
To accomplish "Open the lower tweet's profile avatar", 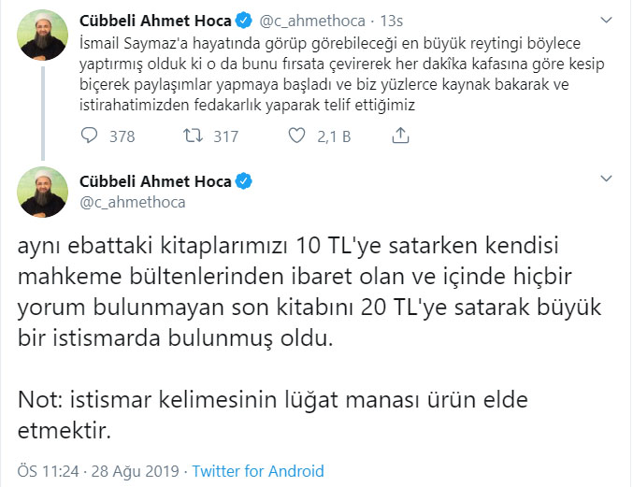I will [x=42, y=193].
